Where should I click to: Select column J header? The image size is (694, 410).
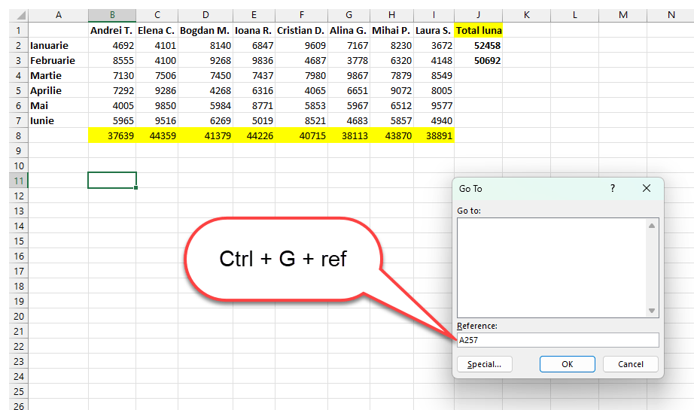click(478, 15)
